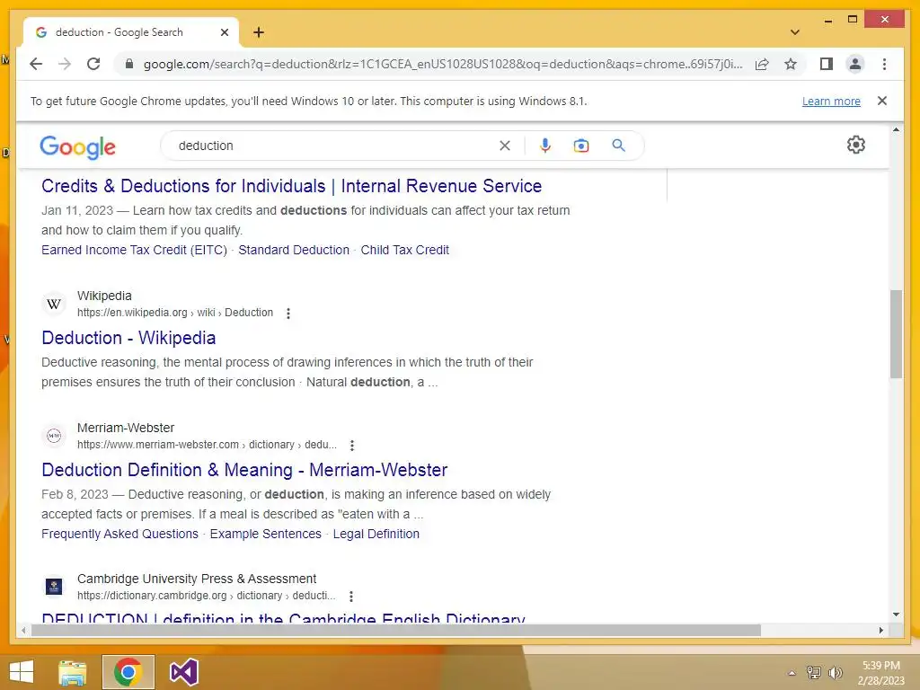Show hidden system tray icons

(x=792, y=673)
